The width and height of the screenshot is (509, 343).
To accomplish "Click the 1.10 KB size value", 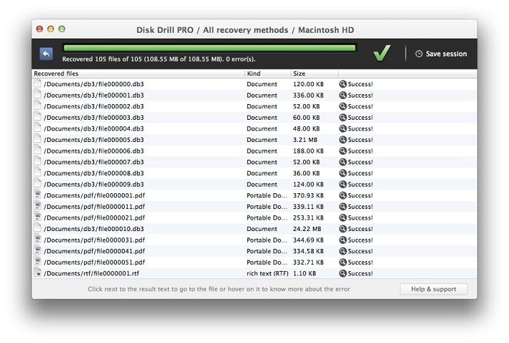I will [304, 274].
